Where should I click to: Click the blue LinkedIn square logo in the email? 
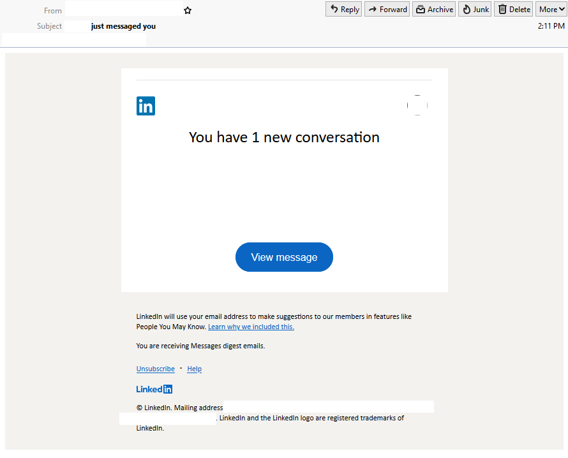[x=146, y=106]
